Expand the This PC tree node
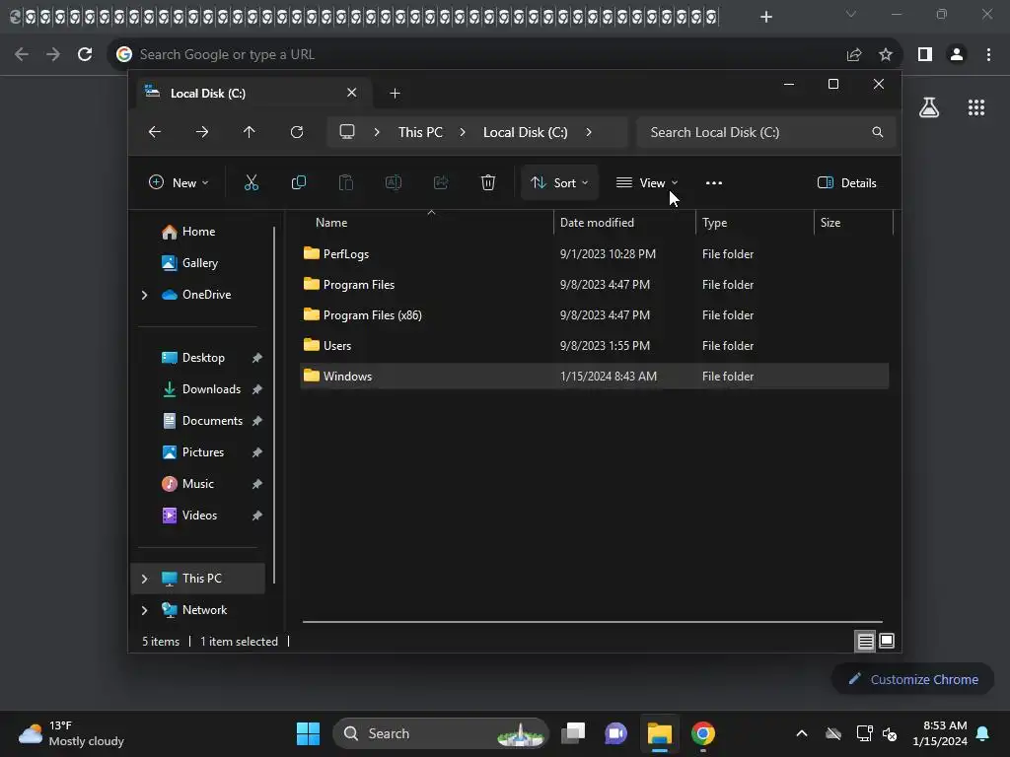The width and height of the screenshot is (1010, 757). 144,579
